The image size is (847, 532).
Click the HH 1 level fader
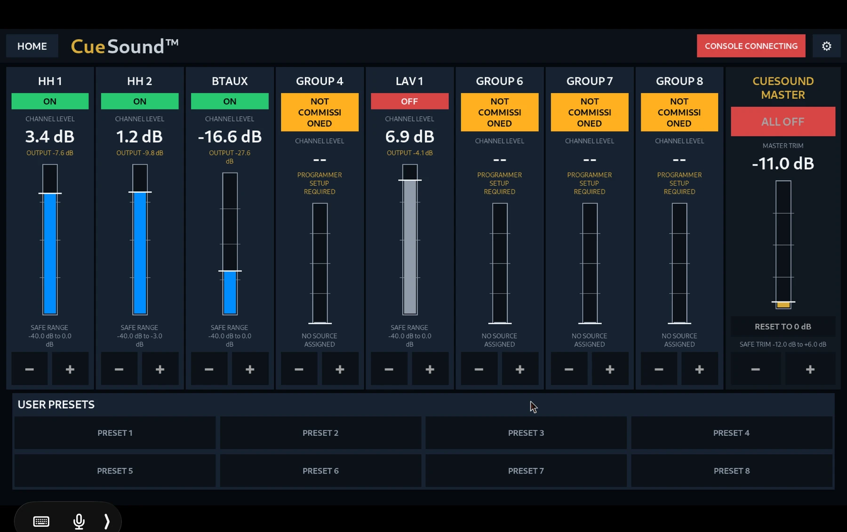[50, 239]
